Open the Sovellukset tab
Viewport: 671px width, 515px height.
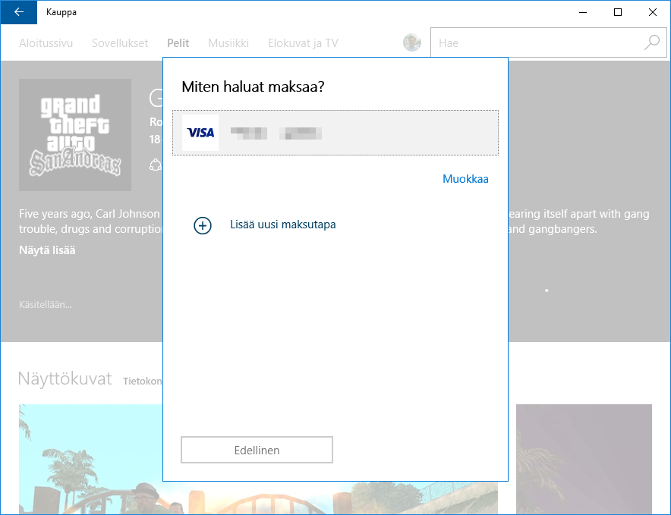coord(120,43)
